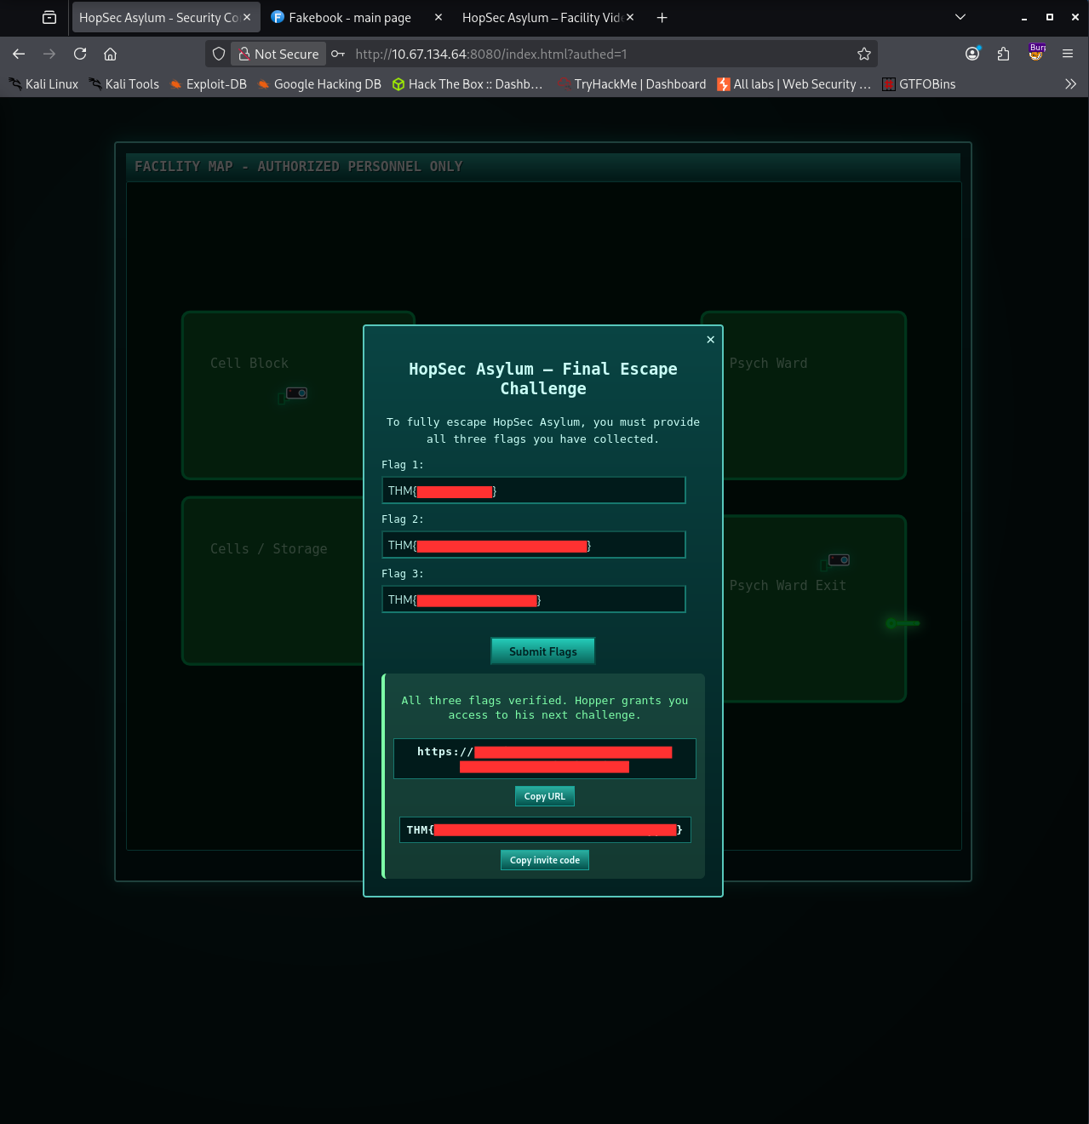Open the extensions puzzle icon
The width and height of the screenshot is (1089, 1124).
(x=1004, y=54)
